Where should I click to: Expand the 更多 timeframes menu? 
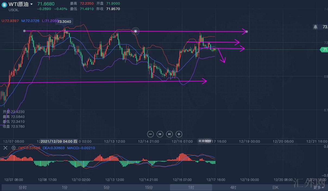click(318, 187)
